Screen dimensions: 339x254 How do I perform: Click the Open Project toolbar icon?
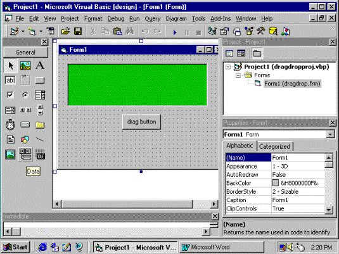(65, 32)
